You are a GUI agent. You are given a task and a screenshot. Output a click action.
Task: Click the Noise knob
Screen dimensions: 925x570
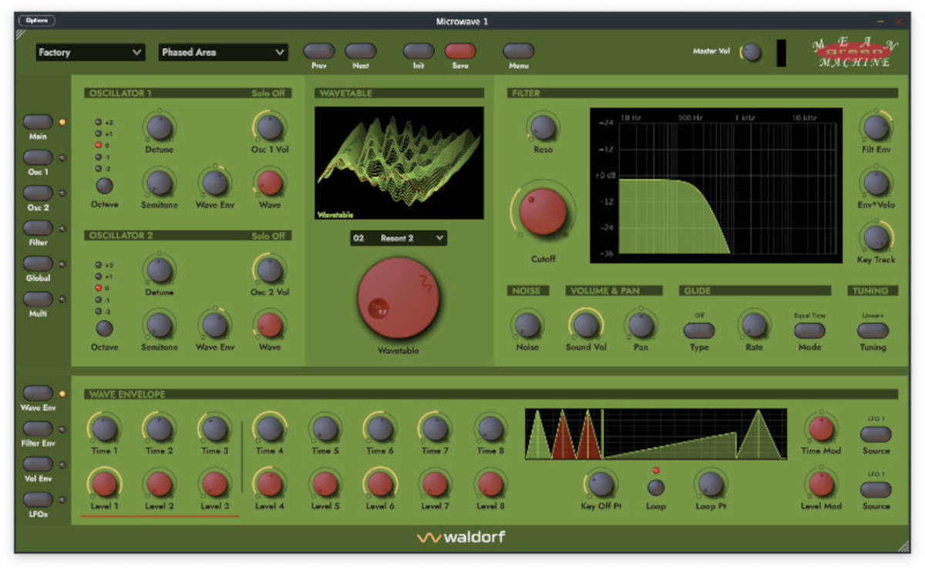(527, 325)
